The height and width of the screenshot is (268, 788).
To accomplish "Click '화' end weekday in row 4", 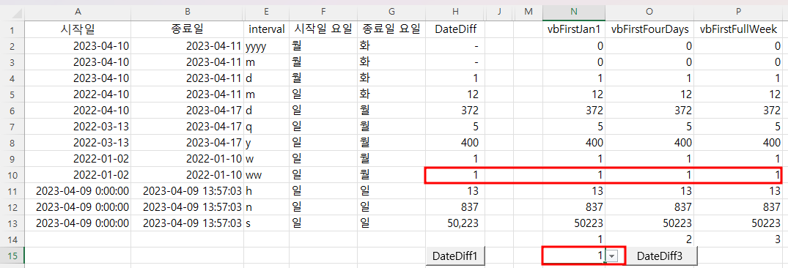I will point(391,79).
